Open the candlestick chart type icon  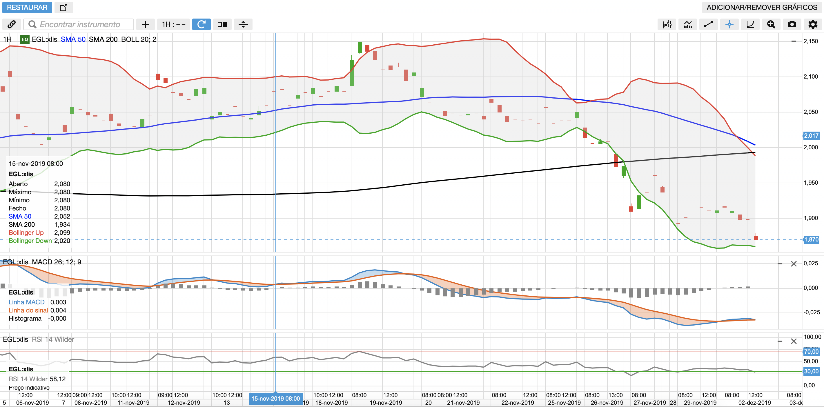tap(667, 24)
